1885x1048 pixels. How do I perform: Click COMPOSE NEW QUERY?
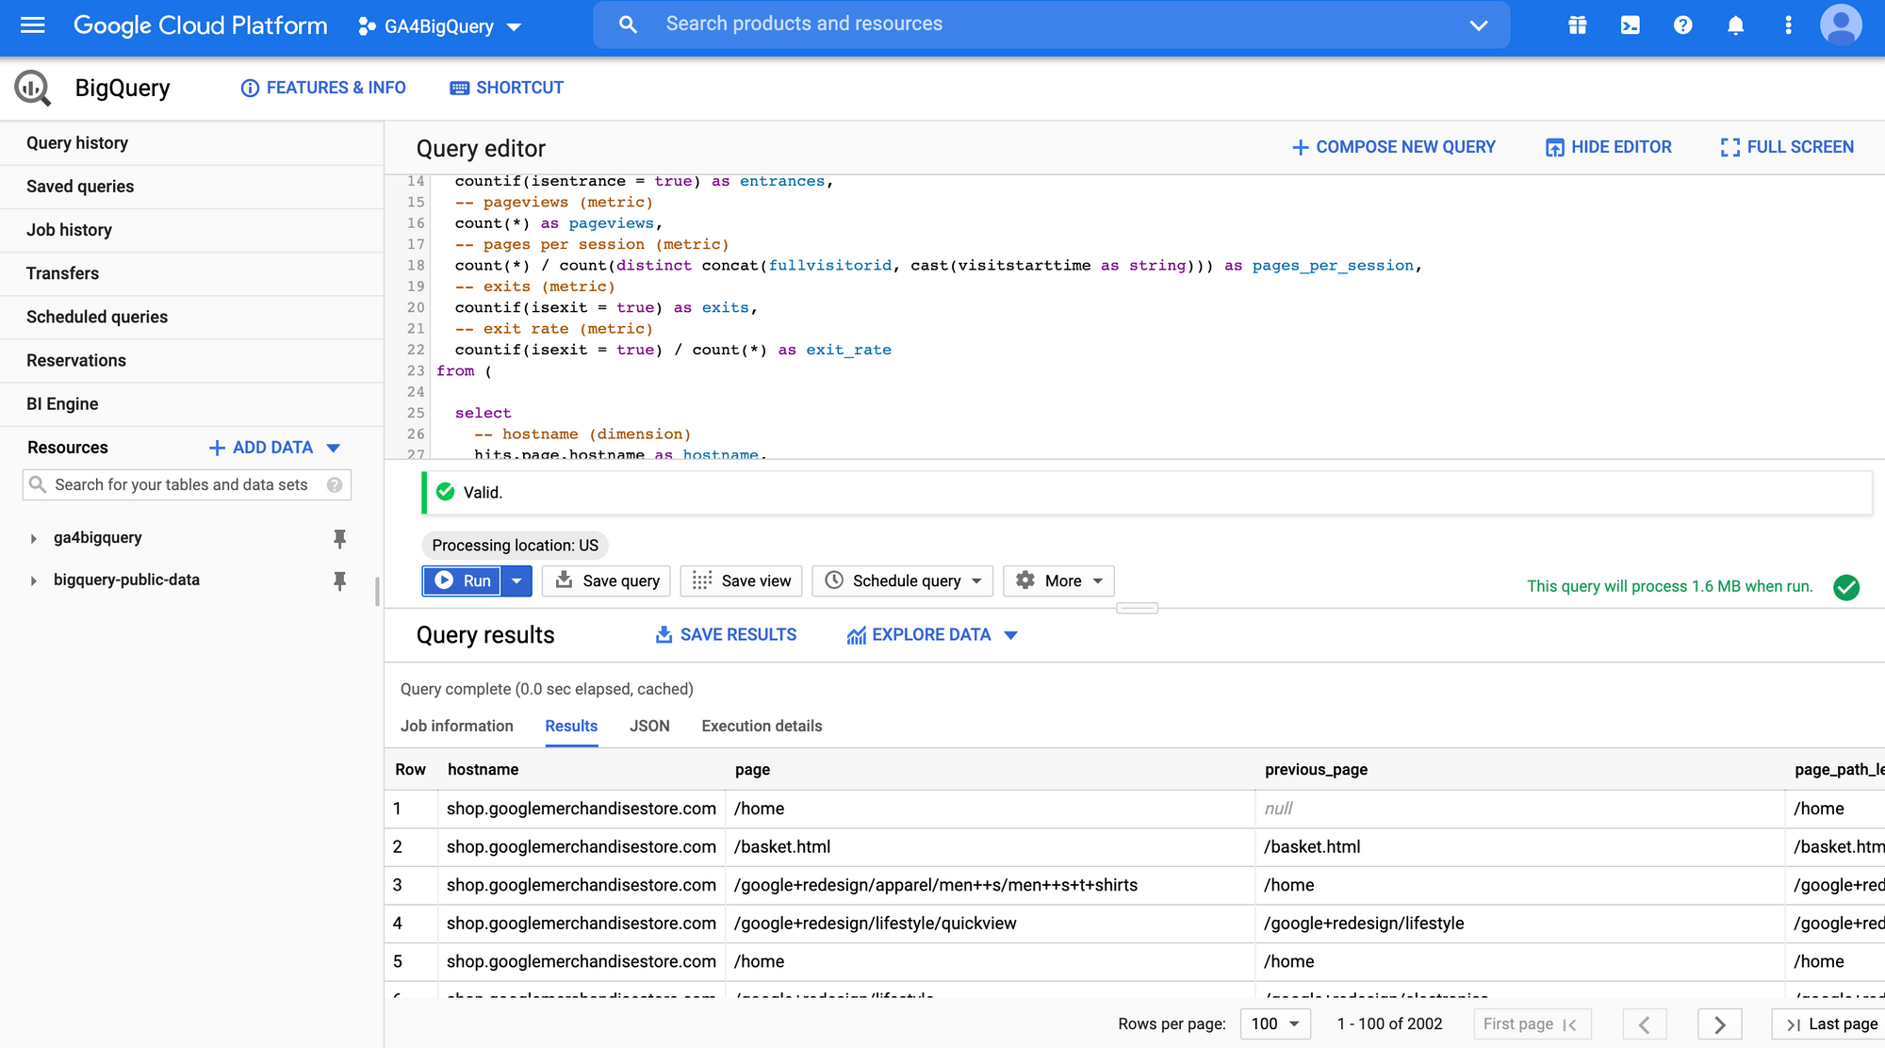click(x=1394, y=147)
